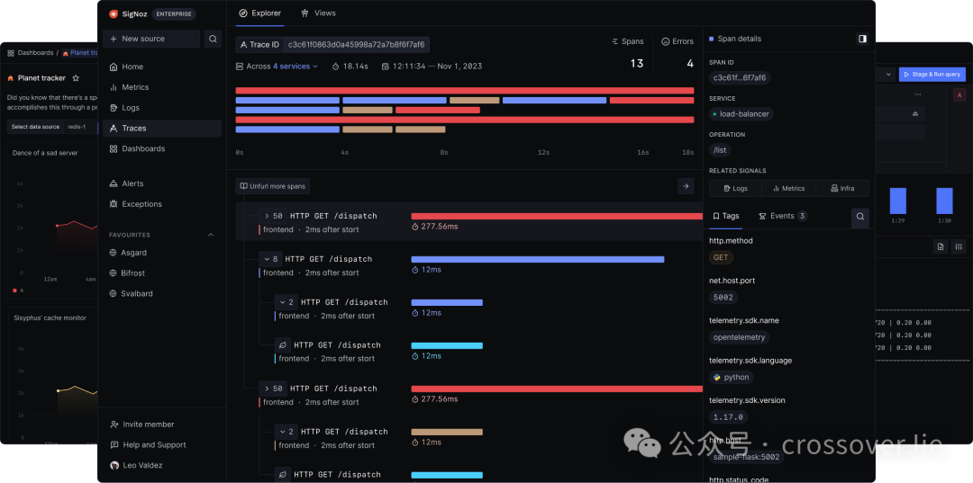Screen dimensions: 973x483
Task: Click the load-balancer service chip
Action: click(741, 114)
